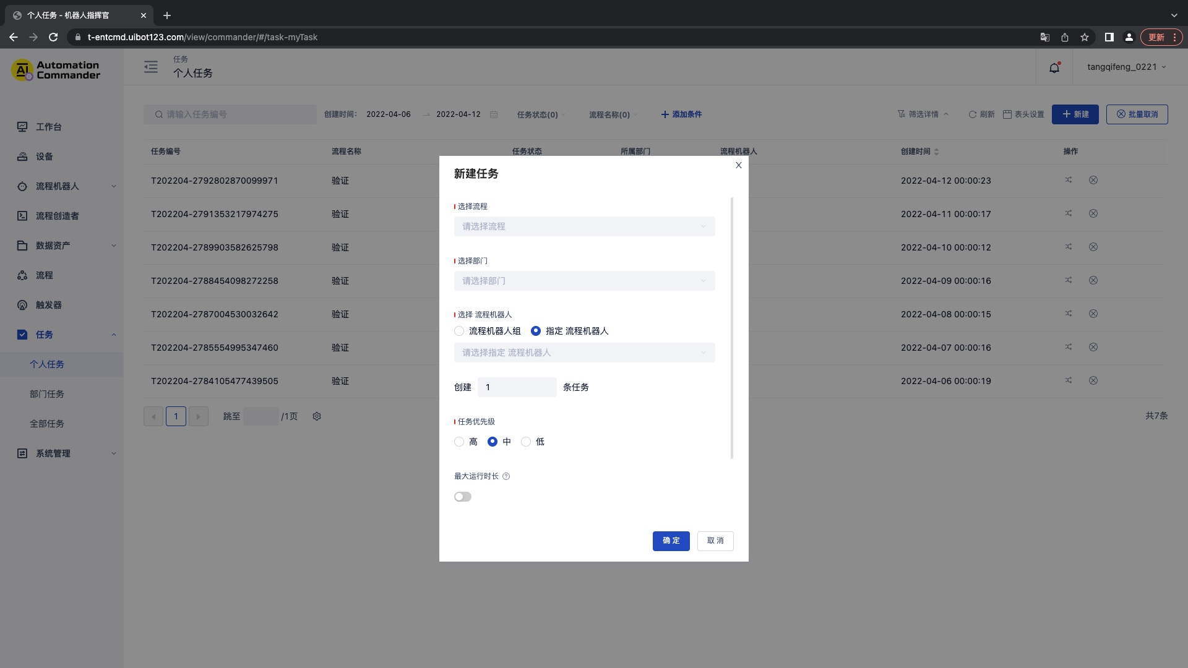Click shuffle icon for task T202204-2791353217974275

tap(1069, 213)
